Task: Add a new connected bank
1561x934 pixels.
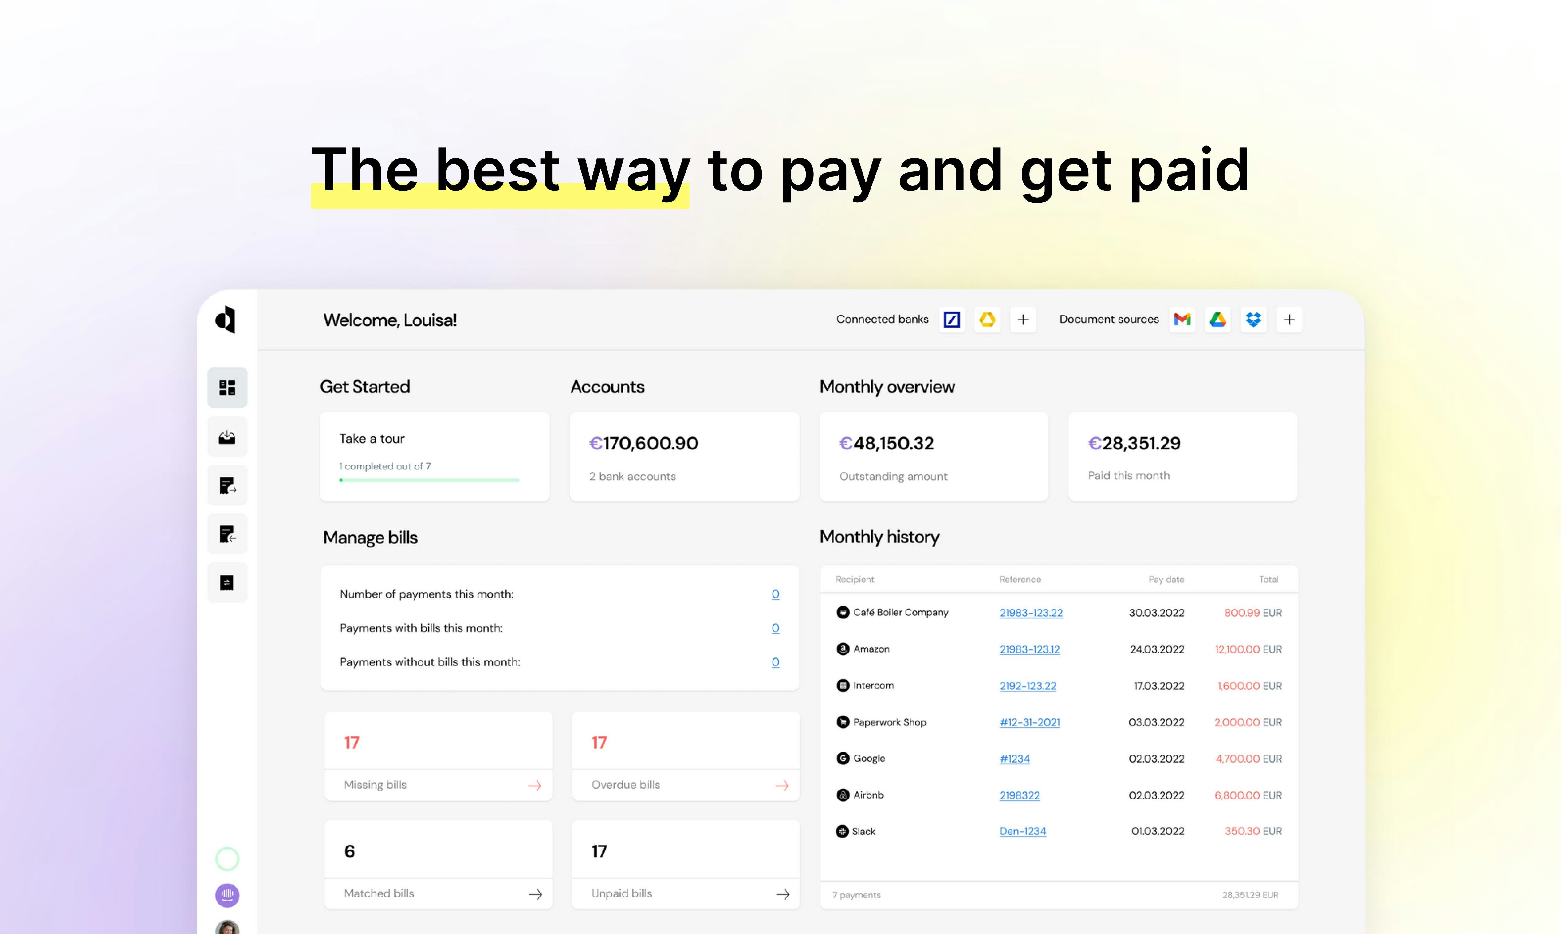Action: pyautogui.click(x=1023, y=320)
